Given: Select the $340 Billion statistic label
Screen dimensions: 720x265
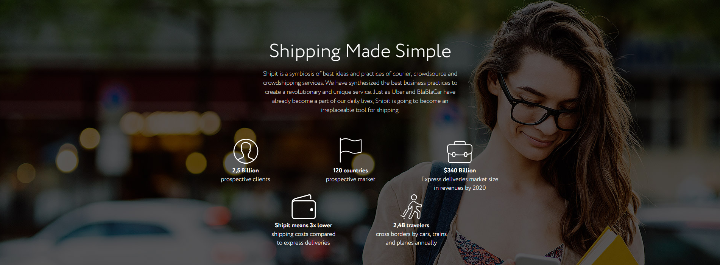Looking at the screenshot, I should coord(460,170).
